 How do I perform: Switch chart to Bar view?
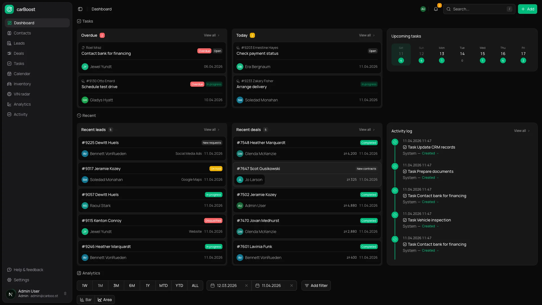pyautogui.click(x=86, y=300)
